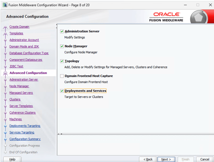The width and height of the screenshot is (214, 162).
Task: Click the JDBC Test step bullet icon
Action: click(x=5, y=67)
